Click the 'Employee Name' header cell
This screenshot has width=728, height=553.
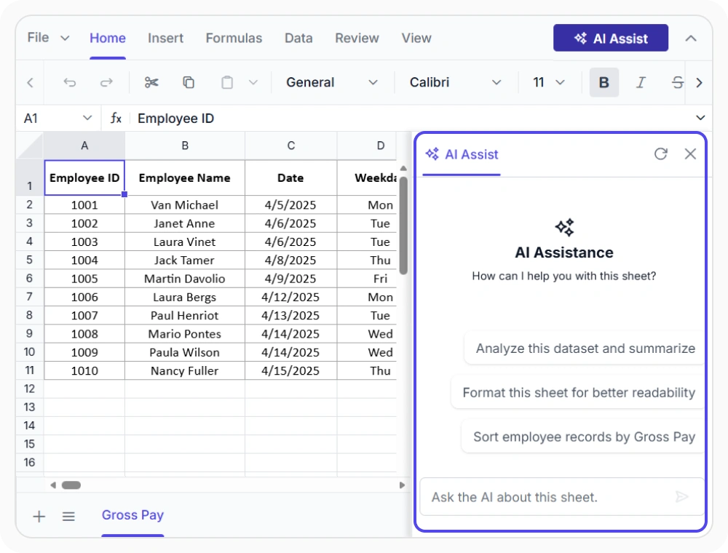[x=185, y=178]
